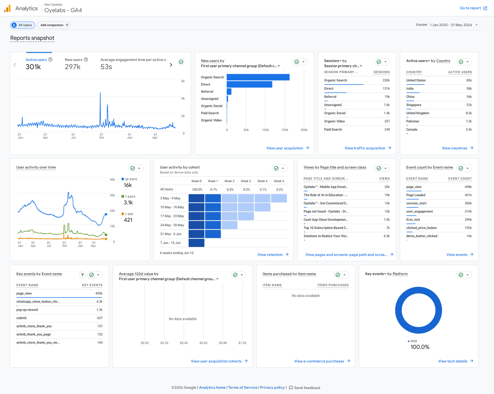Show next metrics with right chevron

[x=171, y=65]
